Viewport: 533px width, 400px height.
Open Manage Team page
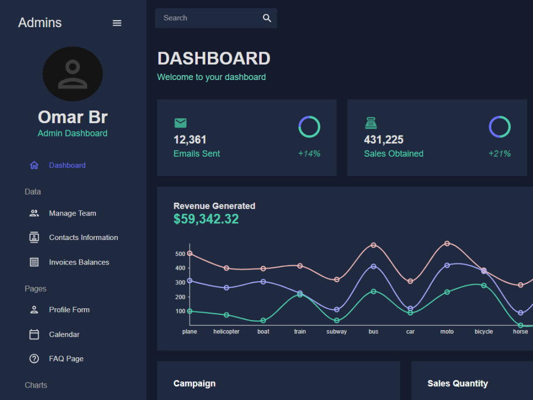point(72,213)
